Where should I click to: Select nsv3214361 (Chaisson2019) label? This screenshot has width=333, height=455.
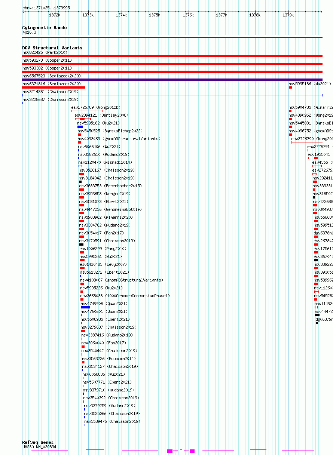coord(51,92)
